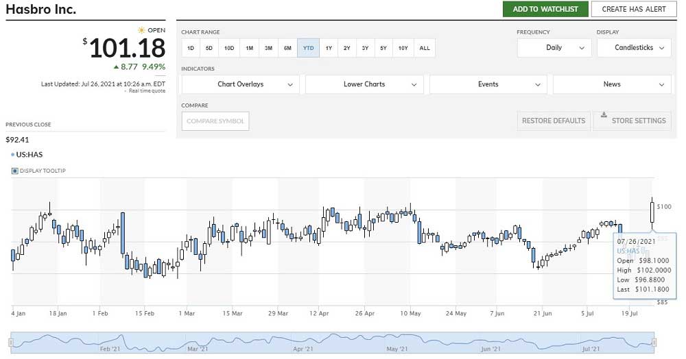Image resolution: width=686 pixels, height=359 pixels.
Task: Select the 1Y chart range
Action: [x=329, y=48]
